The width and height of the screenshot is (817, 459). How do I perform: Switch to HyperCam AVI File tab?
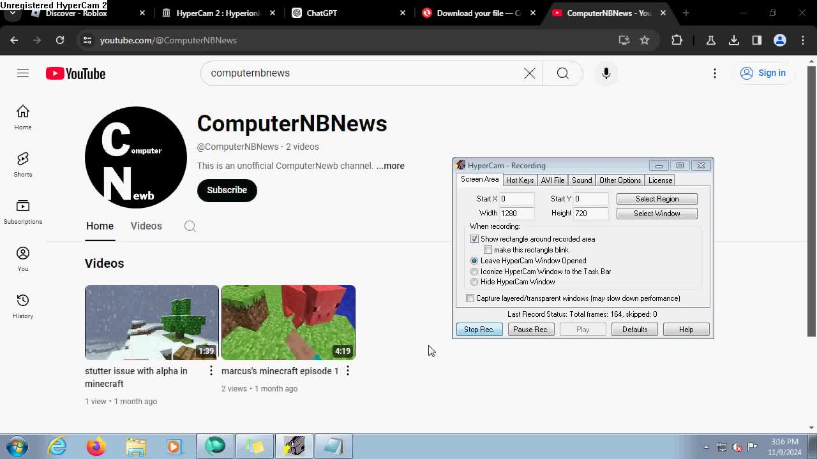(x=553, y=180)
